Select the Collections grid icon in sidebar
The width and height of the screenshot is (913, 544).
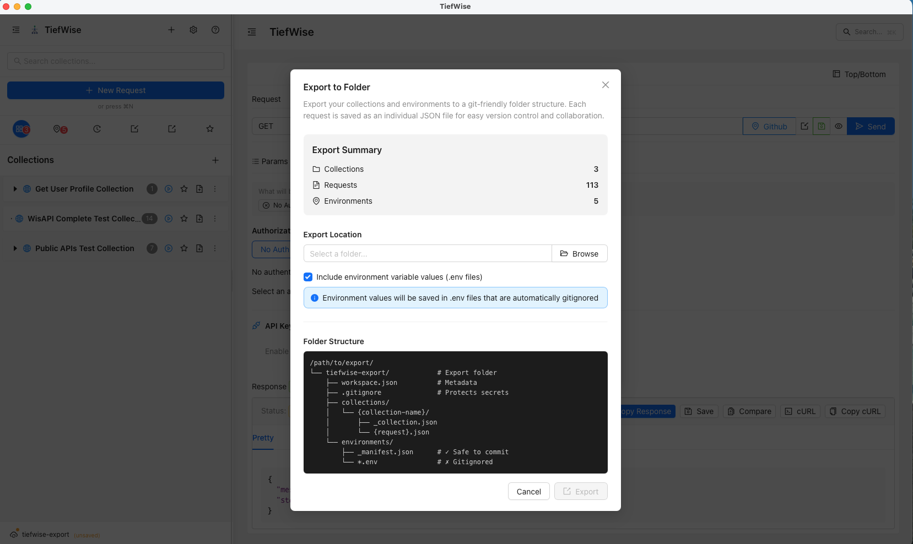tap(21, 129)
